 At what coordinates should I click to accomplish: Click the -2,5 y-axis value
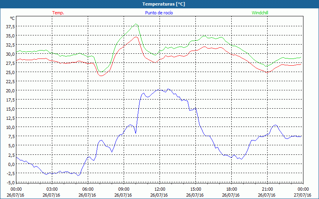(x=11, y=173)
